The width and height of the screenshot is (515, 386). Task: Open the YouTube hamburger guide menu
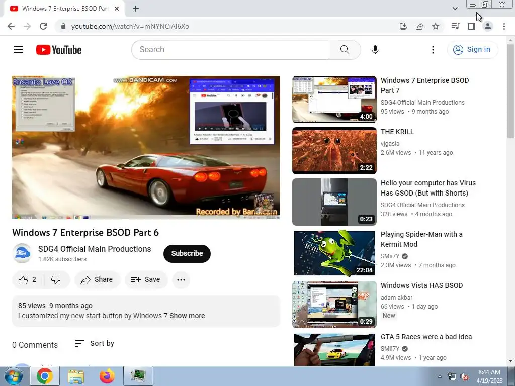[x=18, y=50]
